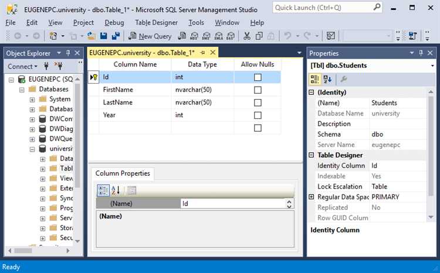The image size is (440, 273).
Task: Enable Allow Nulls for LastName column
Action: [x=258, y=103]
